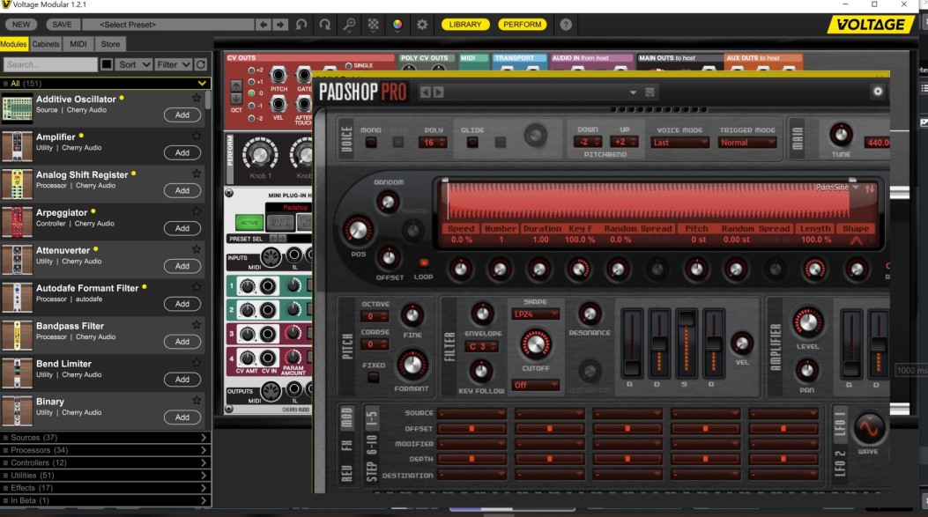
Task: Switch to the MIDI tab
Action: pyautogui.click(x=78, y=44)
